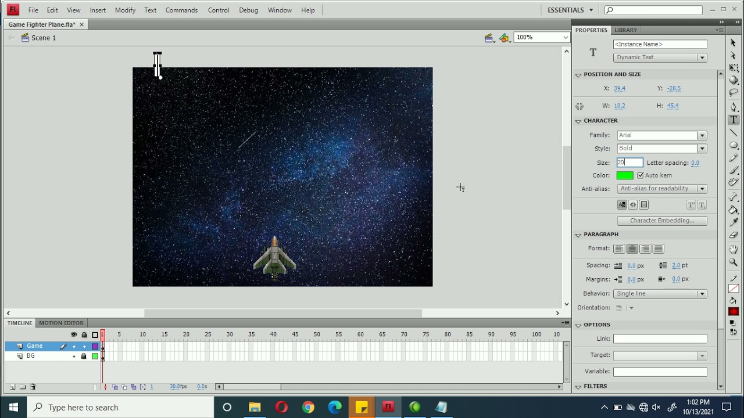Viewport: 744px width, 418px height.
Task: Open the Commands menu
Action: pyautogui.click(x=181, y=10)
